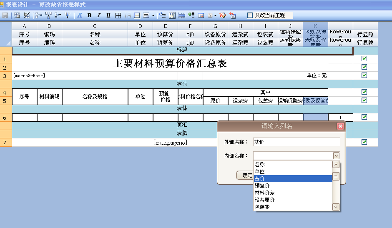Toggle Underline text formatting
The height and width of the screenshot is (228, 392).
click(108, 15)
